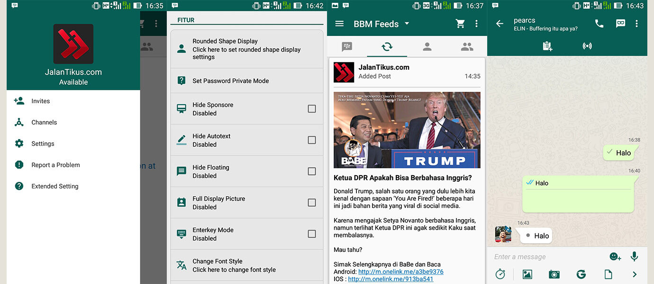Screen dimensions: 654x284
Task: Start a voice call with pearcs
Action: pos(599,24)
